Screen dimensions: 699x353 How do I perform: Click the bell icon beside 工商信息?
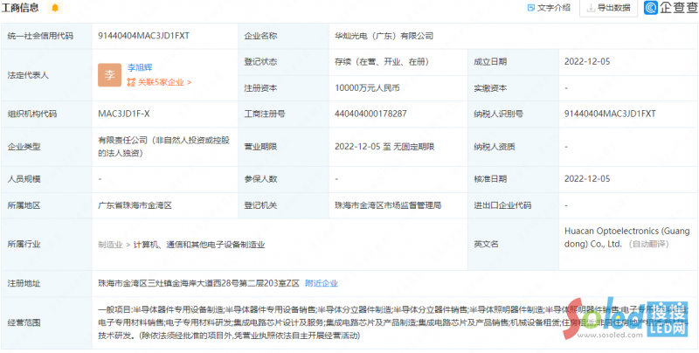tap(56, 8)
